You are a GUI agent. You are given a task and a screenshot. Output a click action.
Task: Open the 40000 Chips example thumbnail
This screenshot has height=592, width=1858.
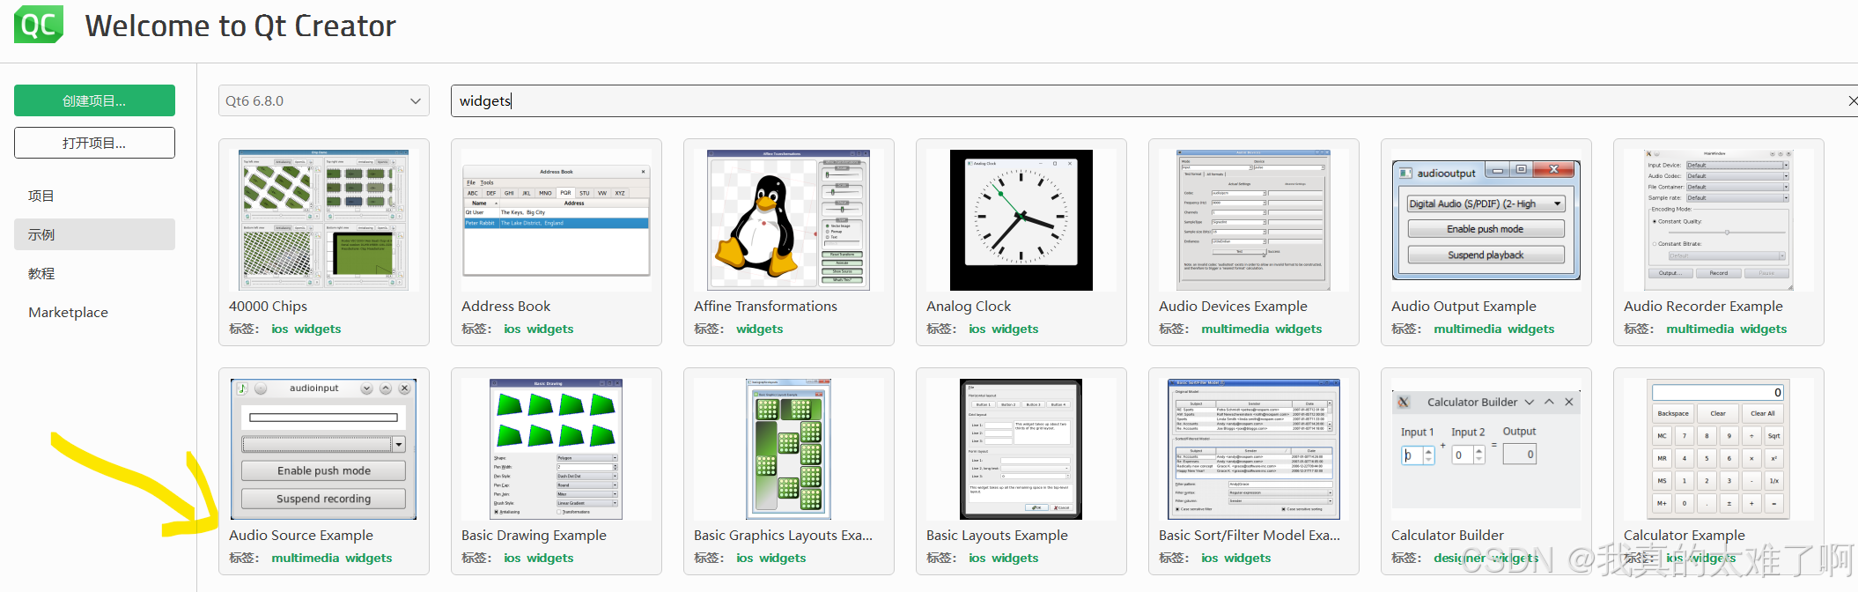[324, 220]
